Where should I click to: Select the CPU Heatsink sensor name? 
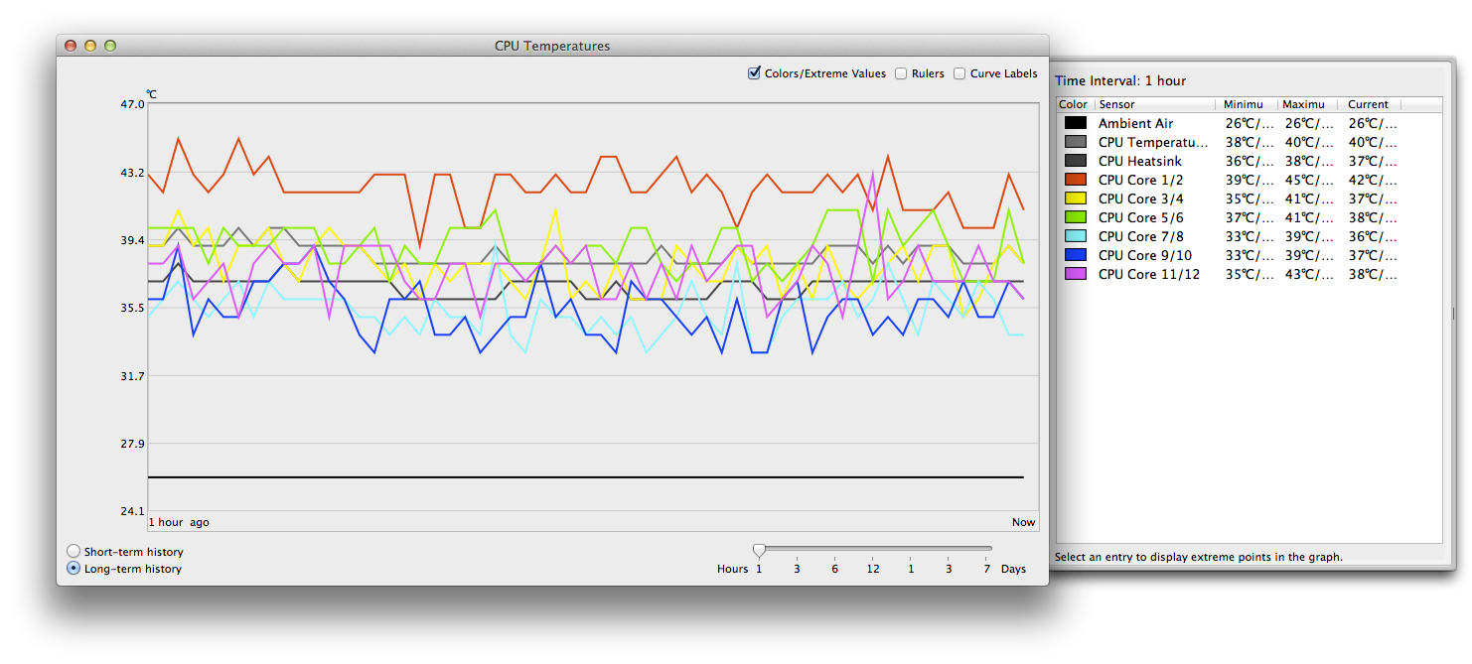(x=1141, y=161)
